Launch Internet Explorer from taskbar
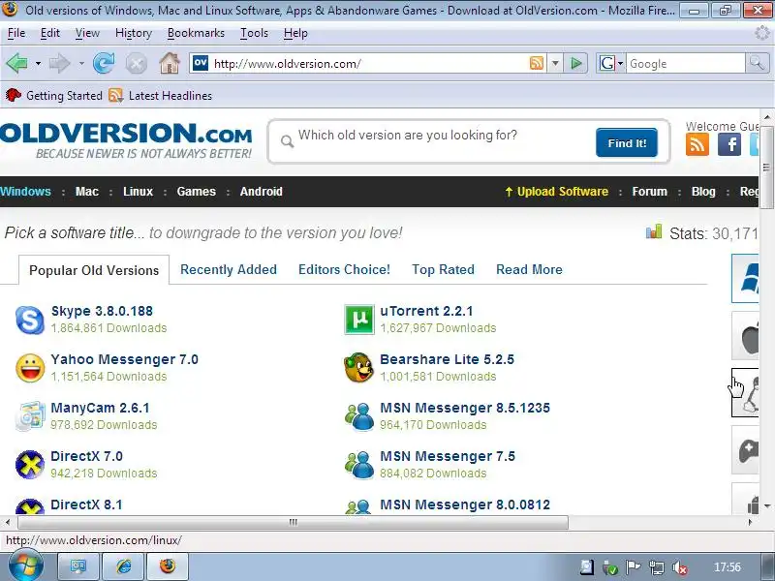The width and height of the screenshot is (775, 581). pos(124,566)
